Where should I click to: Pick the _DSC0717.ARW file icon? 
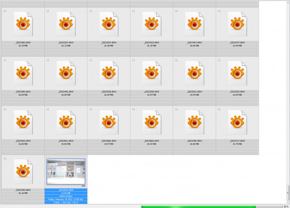237,122
